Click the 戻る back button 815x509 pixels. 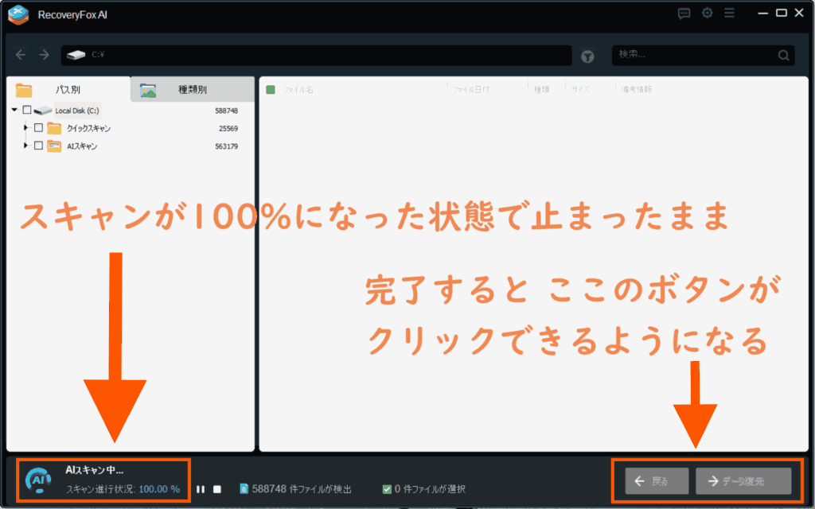pos(657,481)
